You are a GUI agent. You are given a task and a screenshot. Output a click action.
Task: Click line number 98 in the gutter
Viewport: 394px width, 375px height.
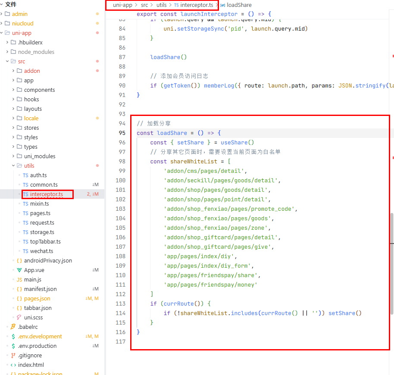121,162
